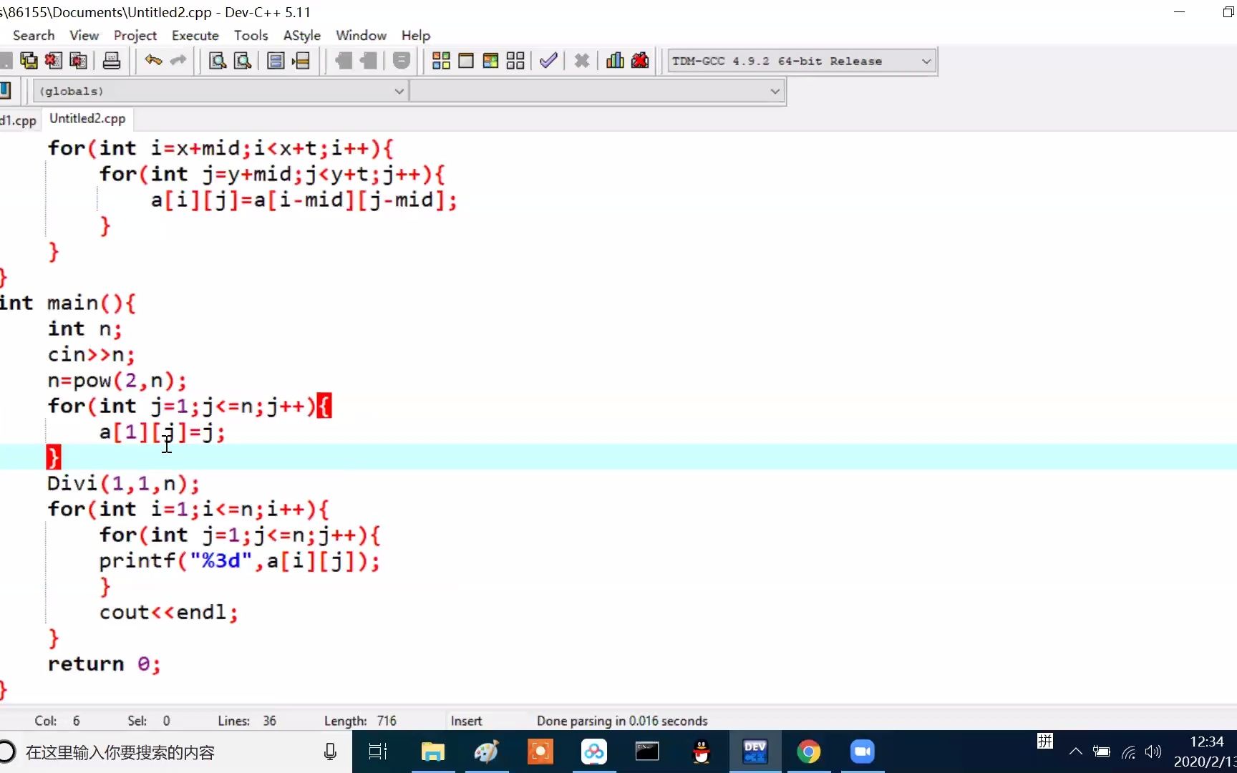This screenshot has height=773, width=1237.
Task: Open the TDM-GCC compiler set dropdown
Action: click(x=802, y=62)
